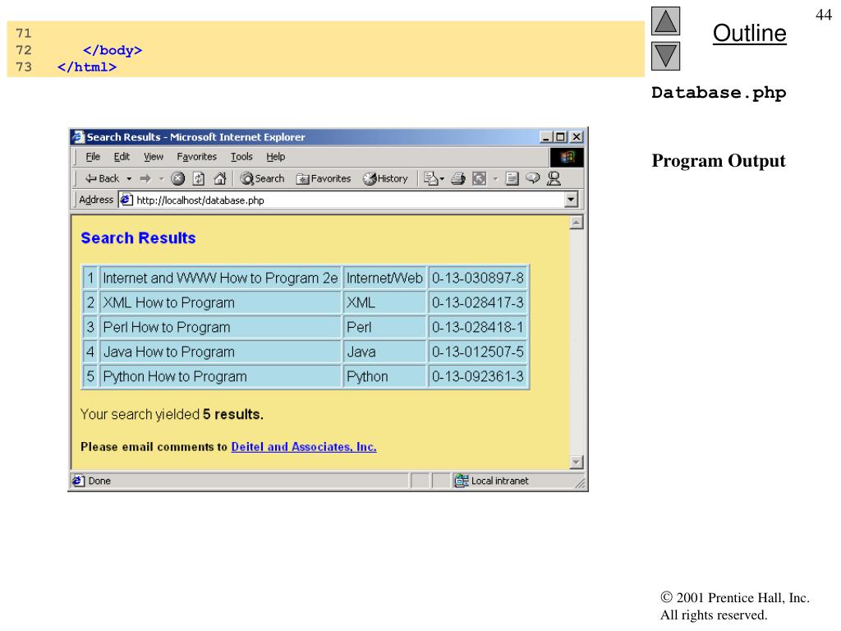Click the Refresh page icon
Image resolution: width=841 pixels, height=631 pixels.
click(199, 178)
